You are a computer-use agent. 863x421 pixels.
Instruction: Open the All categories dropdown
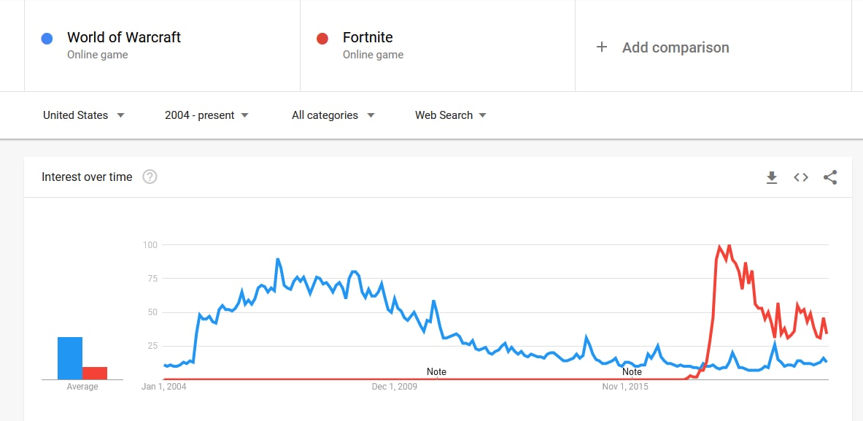[333, 115]
